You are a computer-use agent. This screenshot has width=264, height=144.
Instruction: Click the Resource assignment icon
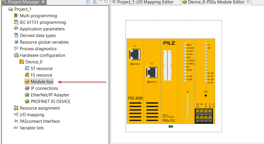[x=16, y=108]
